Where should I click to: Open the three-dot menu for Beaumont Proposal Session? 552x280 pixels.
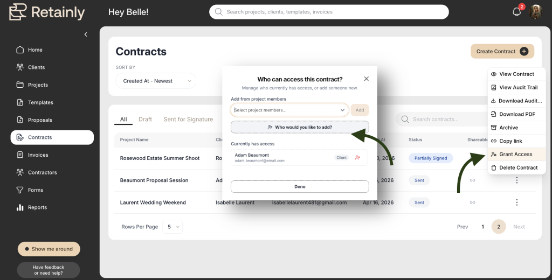click(516, 180)
